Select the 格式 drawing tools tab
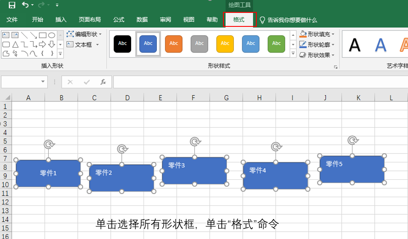 coord(239,20)
